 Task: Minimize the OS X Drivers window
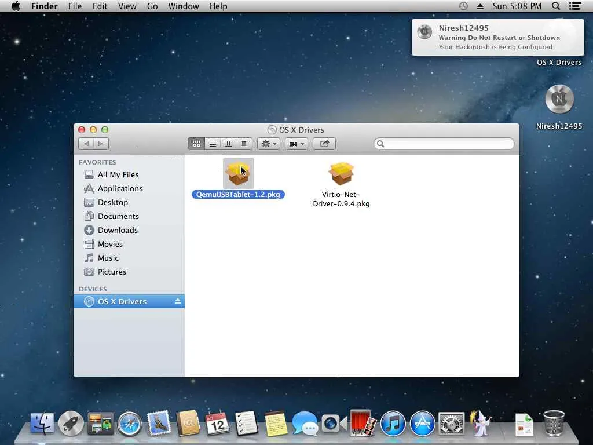(x=93, y=130)
